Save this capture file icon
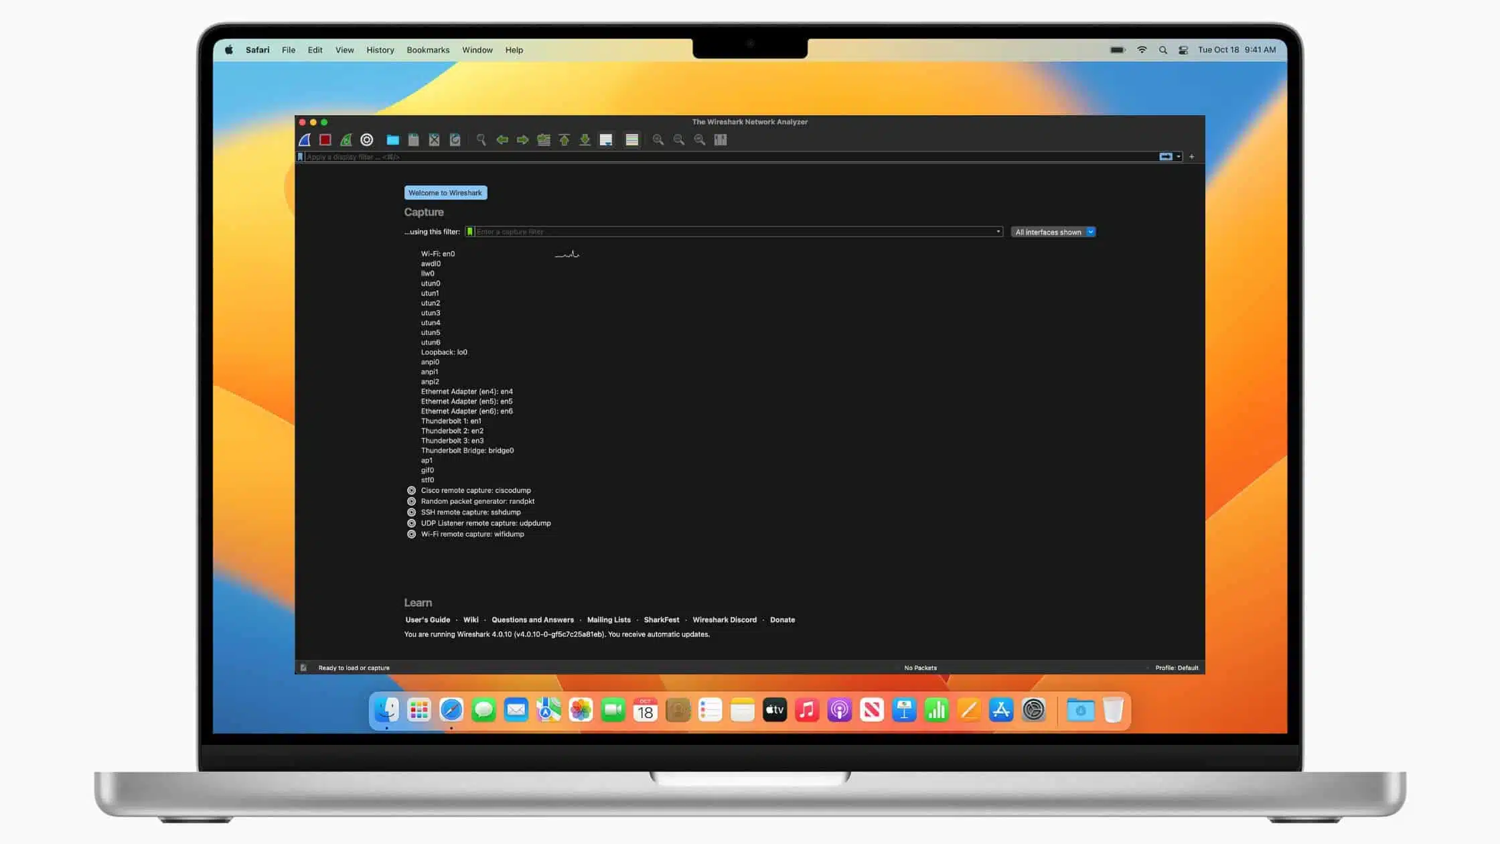The height and width of the screenshot is (844, 1500). (x=414, y=140)
